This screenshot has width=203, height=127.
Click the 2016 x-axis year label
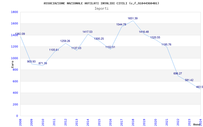[110, 122]
